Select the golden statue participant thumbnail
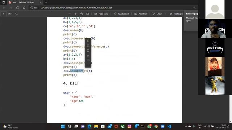 215,86
